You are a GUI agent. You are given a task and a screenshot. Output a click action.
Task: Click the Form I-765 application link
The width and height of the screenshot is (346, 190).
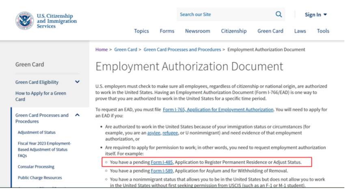point(218,110)
